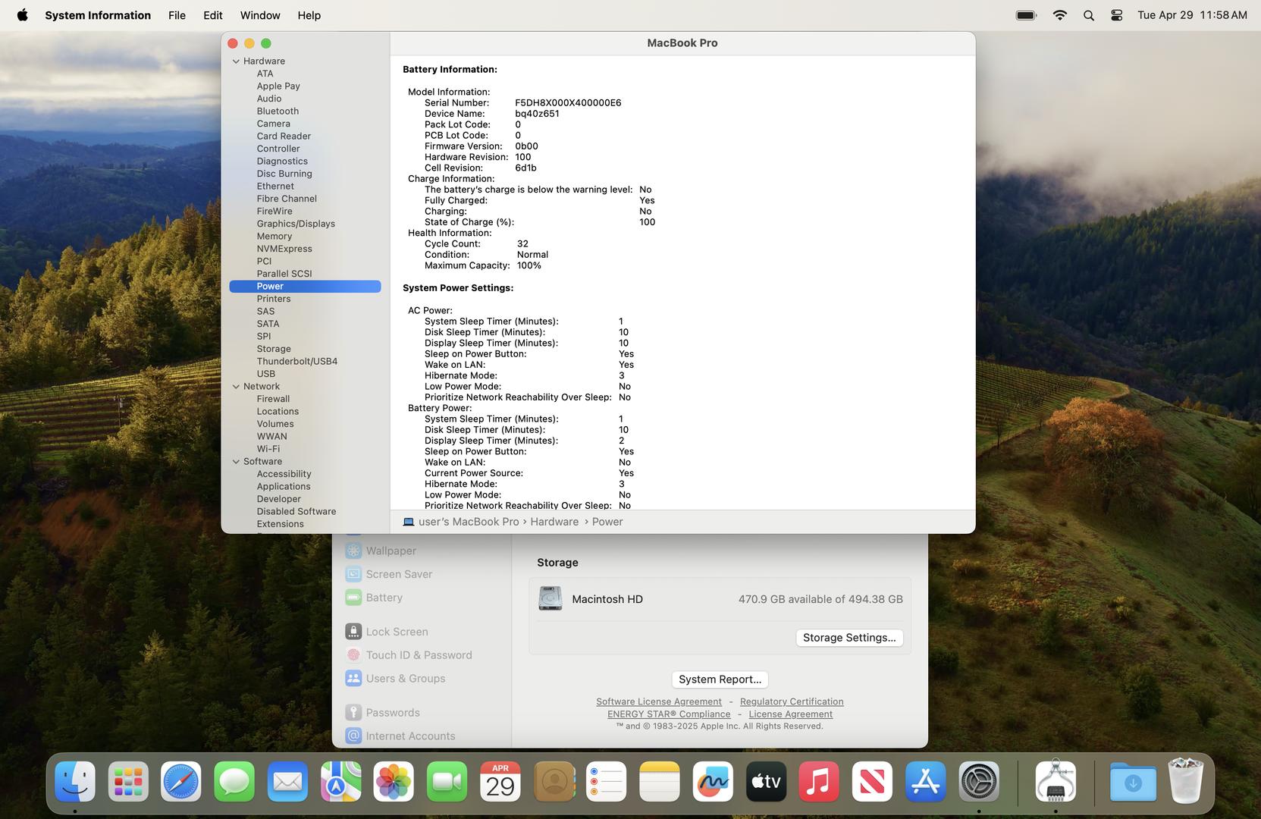The image size is (1261, 819).
Task: Open the Software License Agreement link
Action: [658, 701]
